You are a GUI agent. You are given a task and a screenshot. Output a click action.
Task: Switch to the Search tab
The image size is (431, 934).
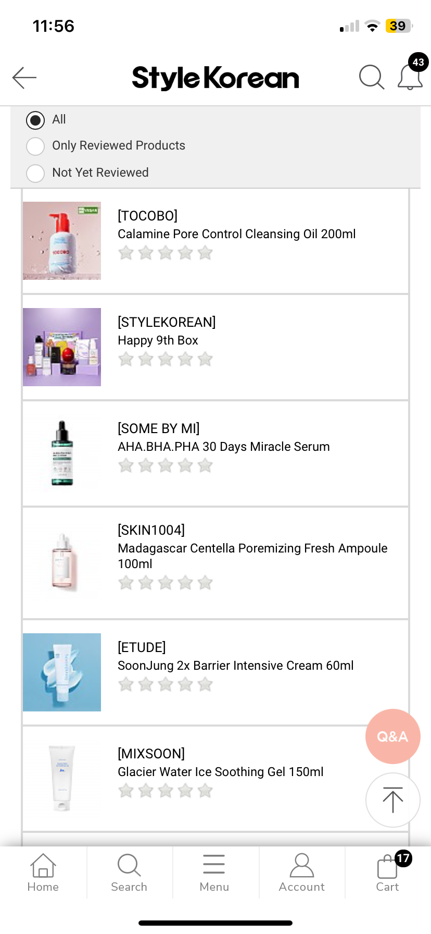click(129, 872)
